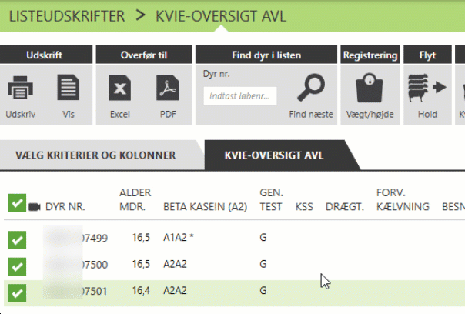
Task: Export list with Excel icon
Action: pyautogui.click(x=119, y=89)
